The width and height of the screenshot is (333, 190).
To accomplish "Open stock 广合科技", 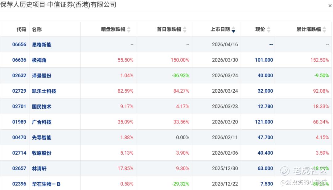I will click(x=42, y=122).
